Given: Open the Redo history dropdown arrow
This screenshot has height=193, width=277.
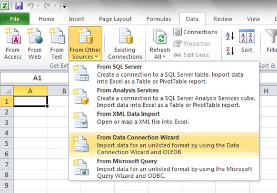Looking at the screenshot, I should click(x=55, y=6).
